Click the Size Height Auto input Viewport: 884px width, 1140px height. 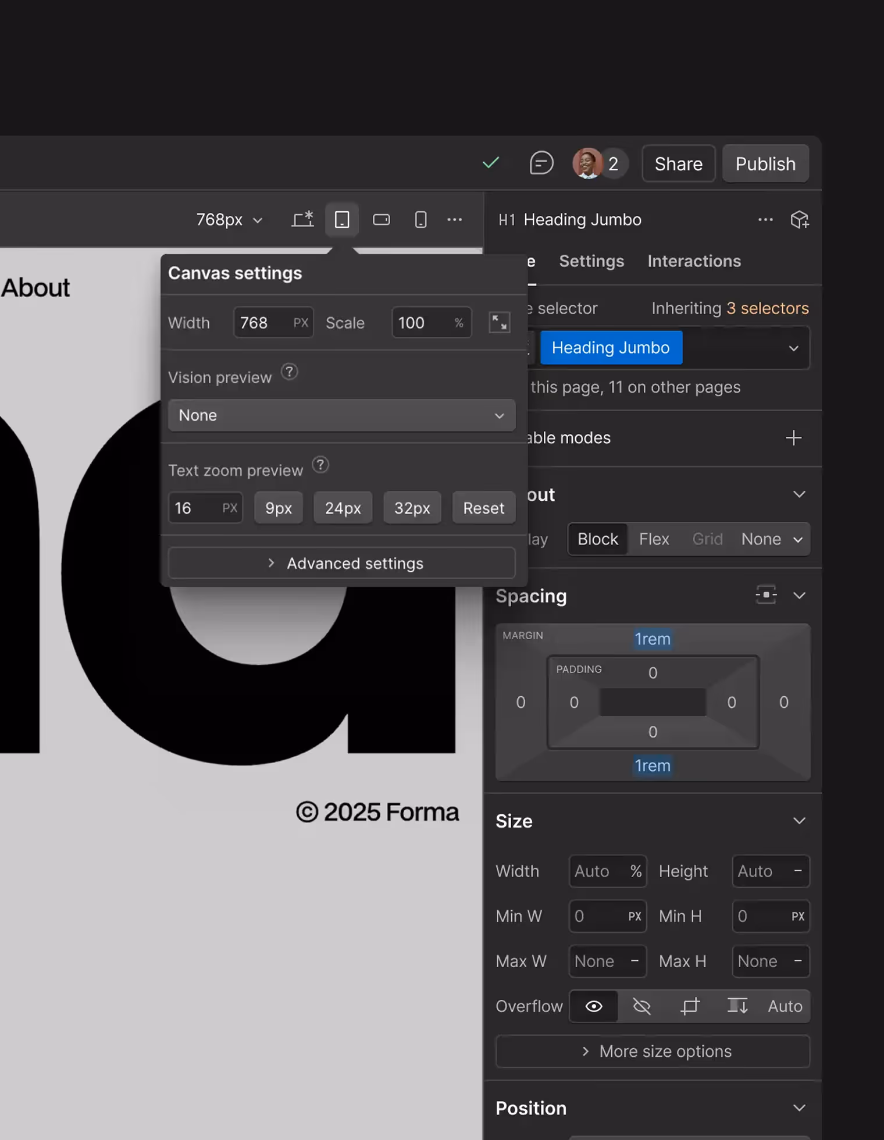771,871
